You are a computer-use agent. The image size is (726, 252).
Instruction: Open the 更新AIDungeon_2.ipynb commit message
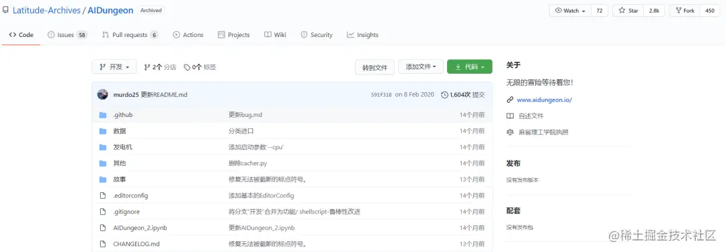[261, 228]
